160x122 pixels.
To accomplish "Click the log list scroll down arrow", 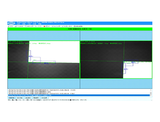I will coord(151,95).
